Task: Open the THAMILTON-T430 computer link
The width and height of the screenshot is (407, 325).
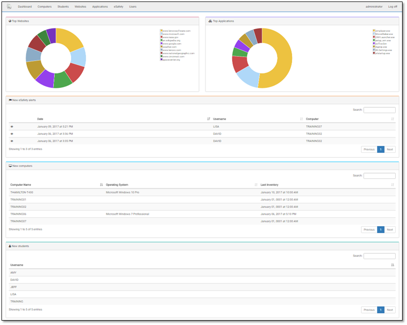Action: coord(22,192)
